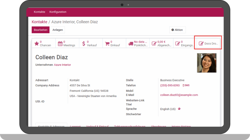Click the phone number (255)-595-8393
This screenshot has height=140, width=250.
170,85
